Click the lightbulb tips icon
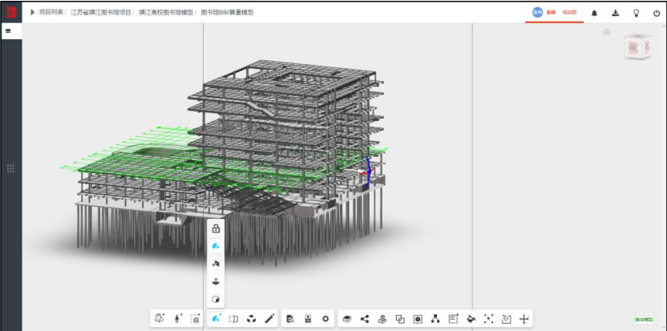Image resolution: width=667 pixels, height=331 pixels. pyautogui.click(x=636, y=13)
